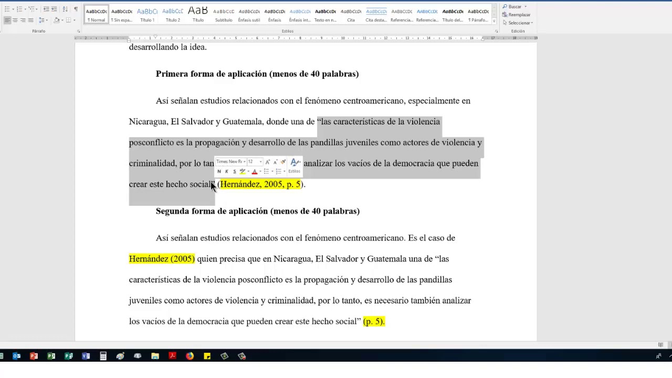The image size is (672, 378).
Task: Click the numbering icon in the mini toolbar
Action: coord(278,171)
